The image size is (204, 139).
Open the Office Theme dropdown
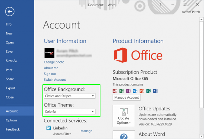pos(70,111)
